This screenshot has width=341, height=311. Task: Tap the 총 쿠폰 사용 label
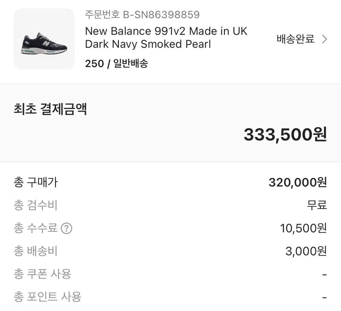[x=42, y=274]
